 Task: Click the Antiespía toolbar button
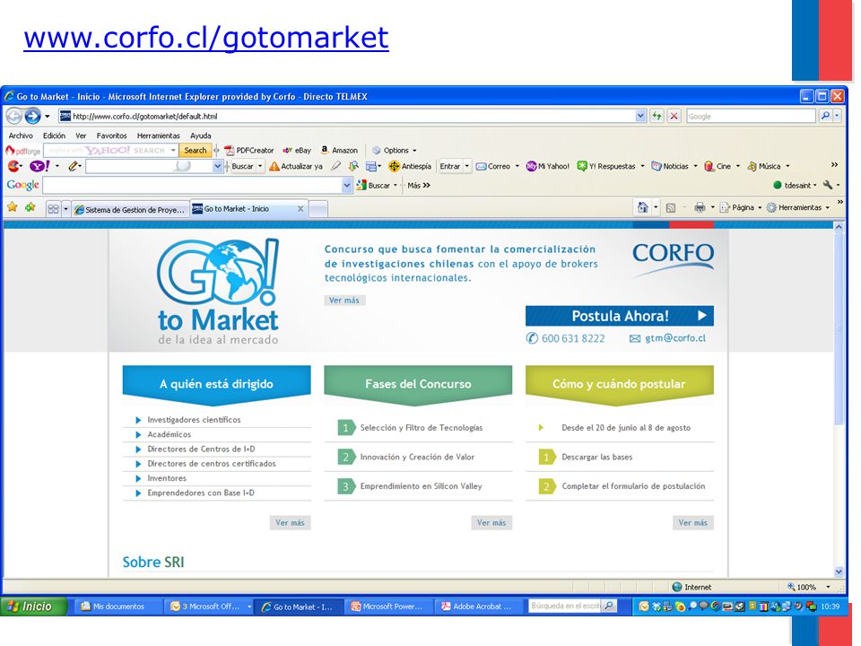click(410, 166)
